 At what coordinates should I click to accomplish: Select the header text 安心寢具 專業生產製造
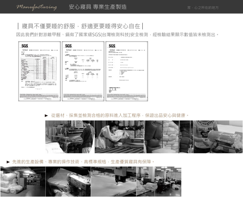[98, 7]
